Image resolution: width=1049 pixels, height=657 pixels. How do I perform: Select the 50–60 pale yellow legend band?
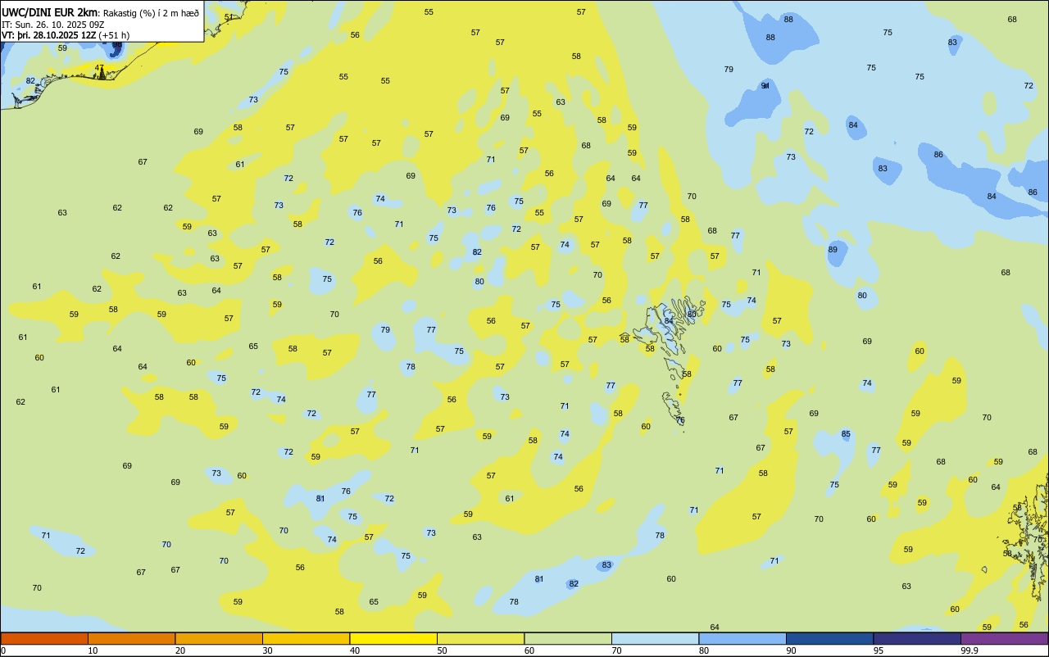pos(480,638)
